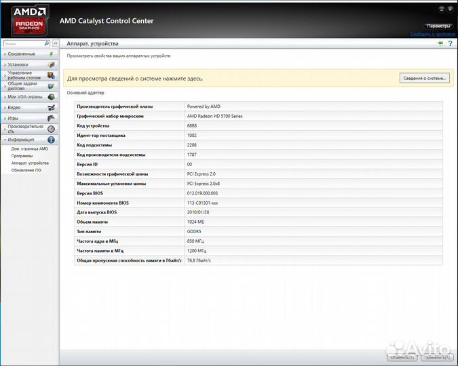Click the search magnifier icon

tap(47, 43)
